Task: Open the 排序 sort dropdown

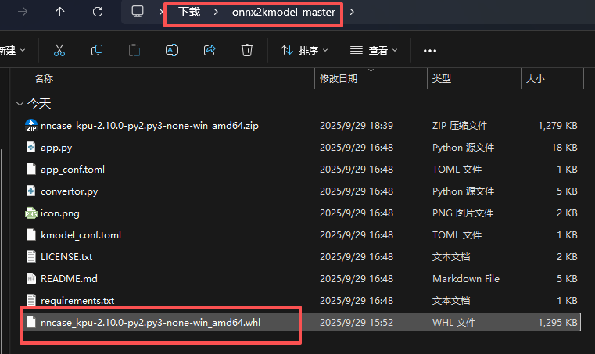Action: 304,50
